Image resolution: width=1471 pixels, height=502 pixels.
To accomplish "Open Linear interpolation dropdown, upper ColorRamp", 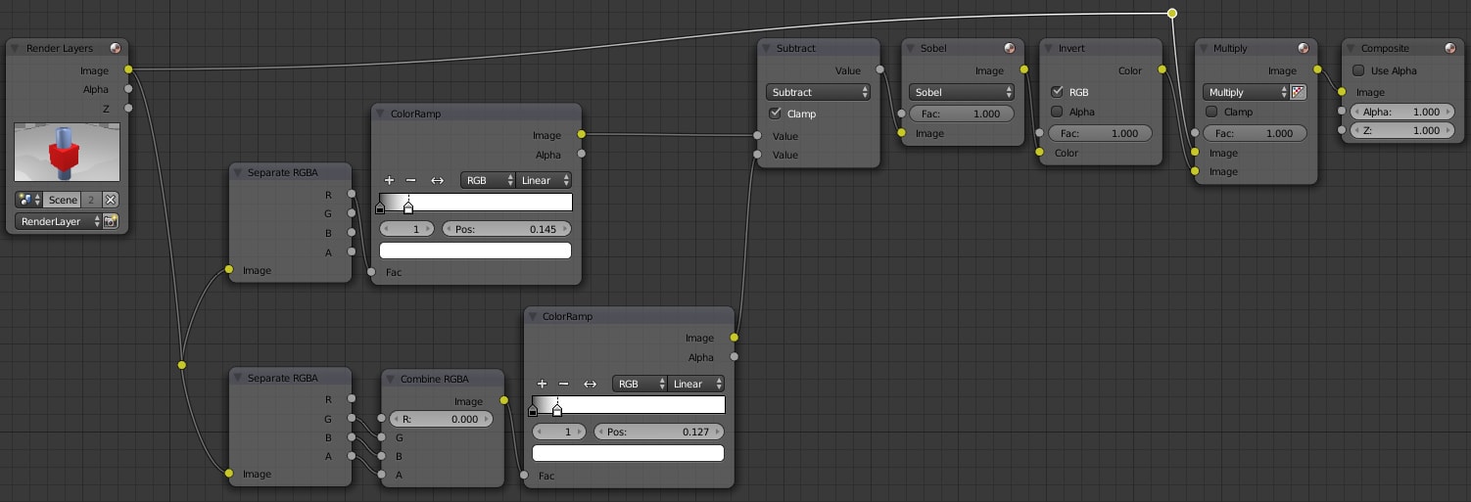I will click(x=545, y=180).
